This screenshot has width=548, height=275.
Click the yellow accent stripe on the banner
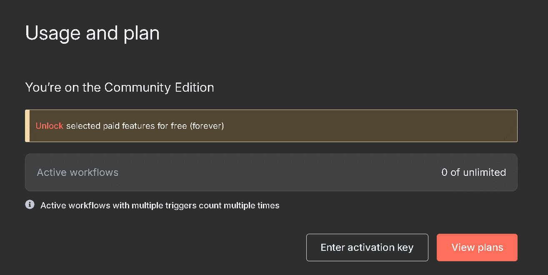point(27,126)
